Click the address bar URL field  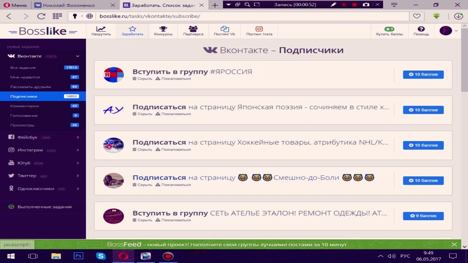point(252,16)
